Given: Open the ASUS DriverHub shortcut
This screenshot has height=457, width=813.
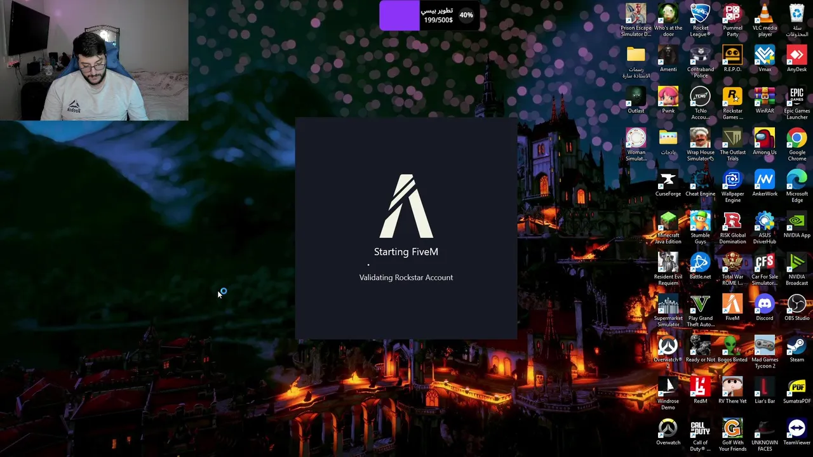Looking at the screenshot, I should pyautogui.click(x=765, y=228).
